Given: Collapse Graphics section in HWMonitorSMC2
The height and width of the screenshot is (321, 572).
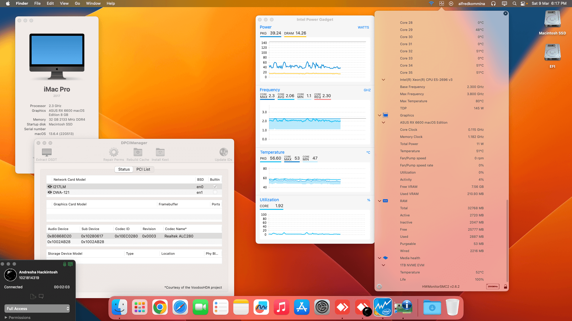Looking at the screenshot, I should (x=380, y=115).
